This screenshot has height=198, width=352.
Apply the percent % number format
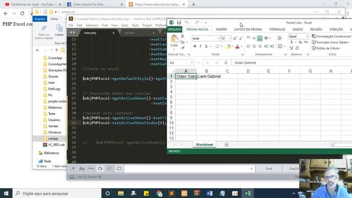(x=300, y=42)
